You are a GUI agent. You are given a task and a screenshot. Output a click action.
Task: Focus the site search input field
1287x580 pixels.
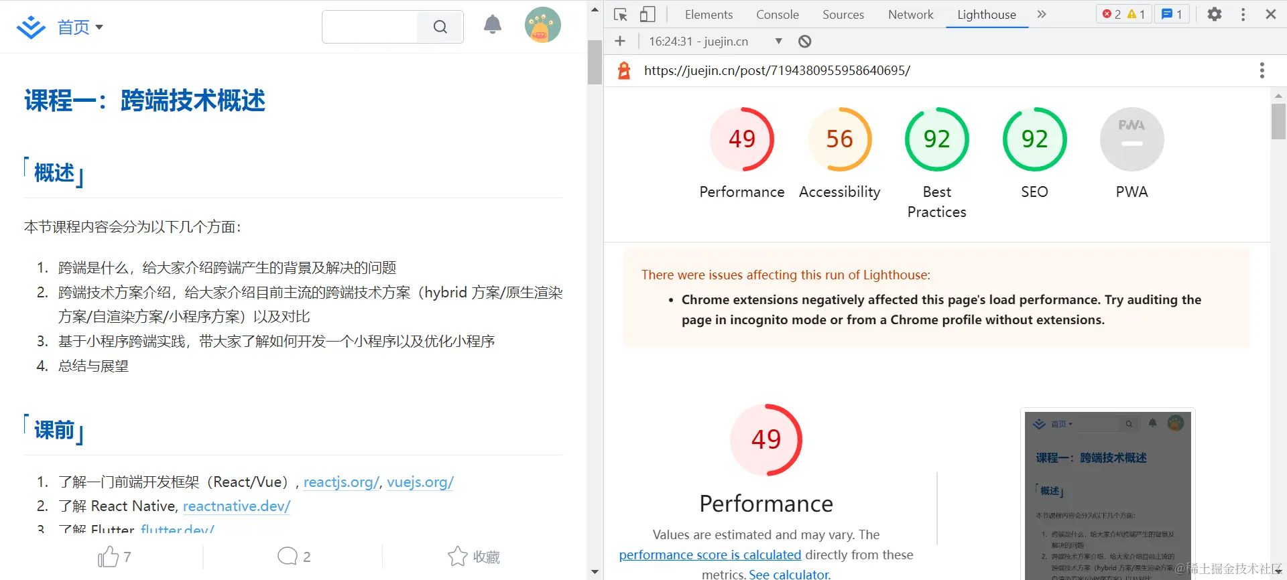(x=370, y=27)
